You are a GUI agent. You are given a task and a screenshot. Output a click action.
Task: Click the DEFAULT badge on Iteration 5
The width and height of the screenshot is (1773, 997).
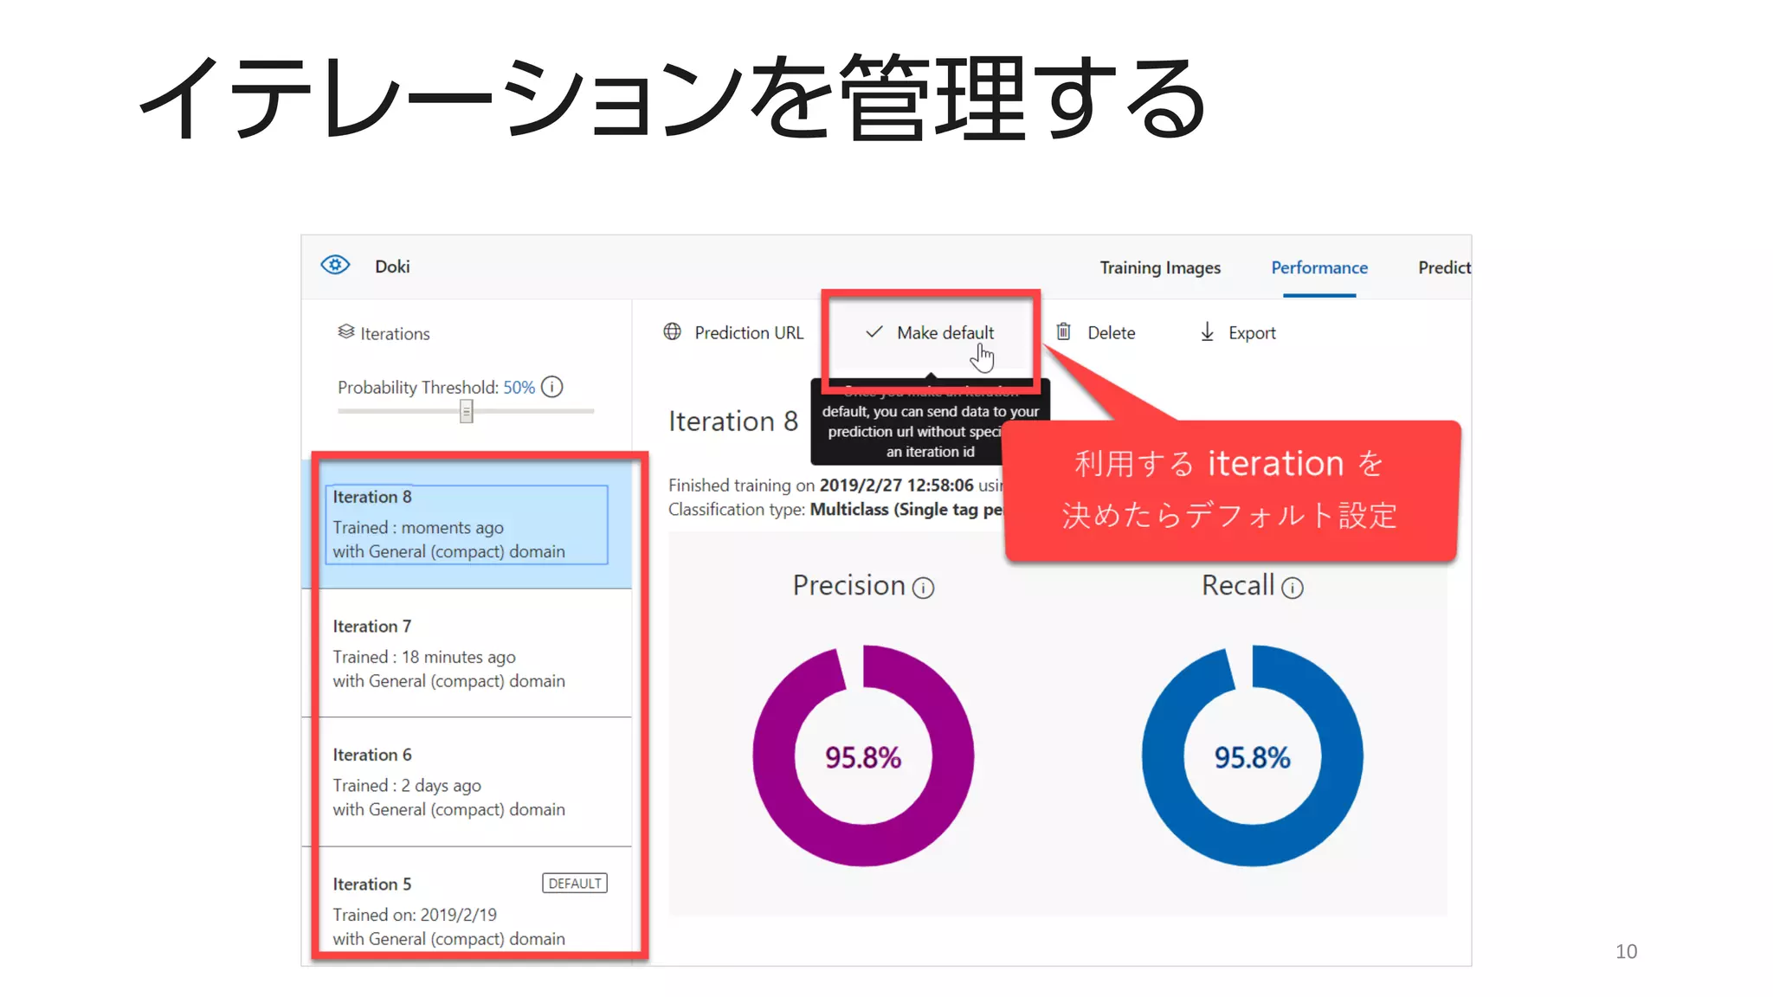(x=575, y=883)
